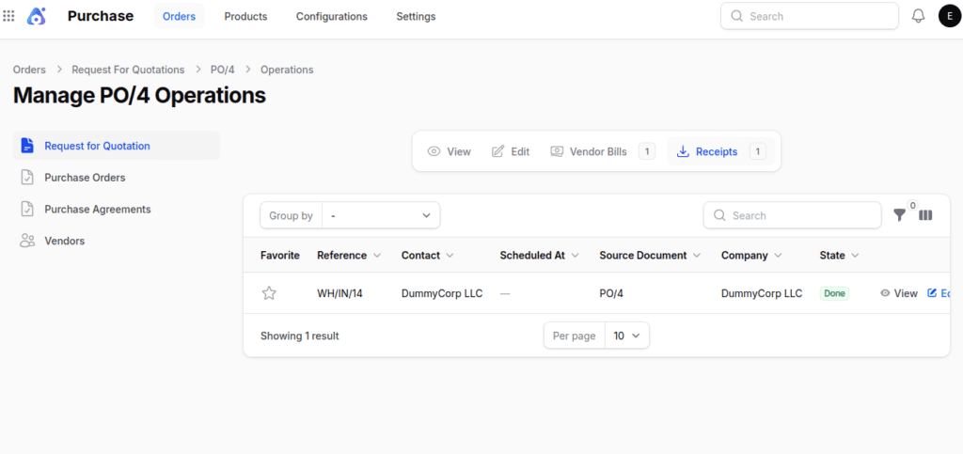Open Request for Quotation in sidebar
The image size is (963, 454).
pos(117,146)
